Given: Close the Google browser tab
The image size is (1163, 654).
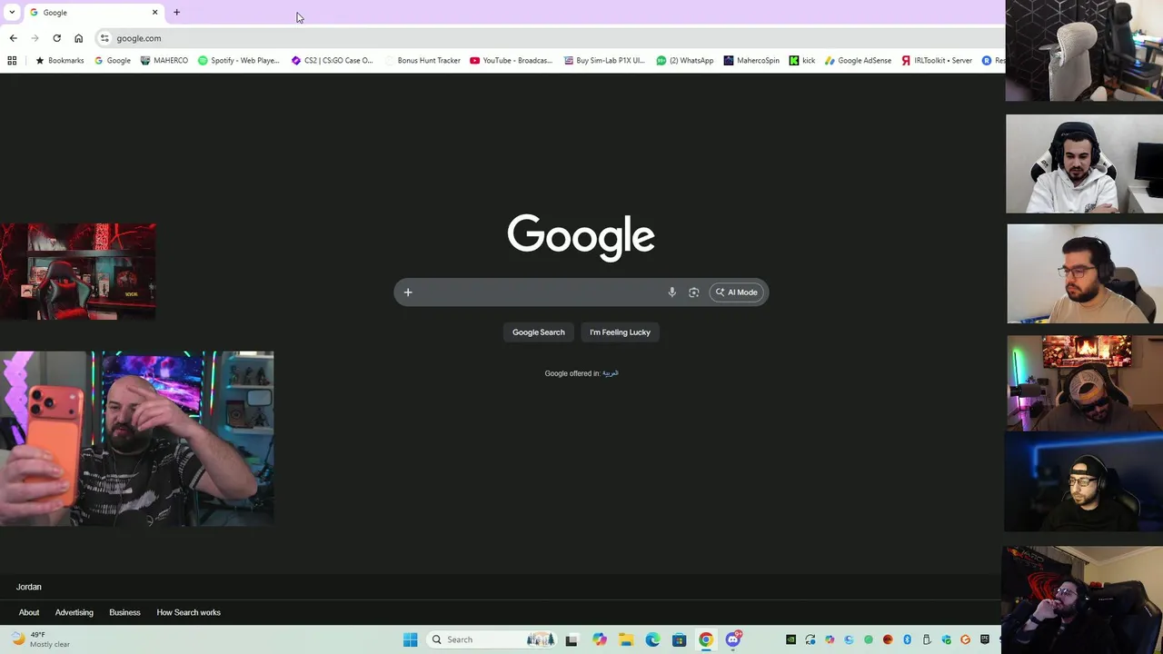Looking at the screenshot, I should tap(154, 12).
